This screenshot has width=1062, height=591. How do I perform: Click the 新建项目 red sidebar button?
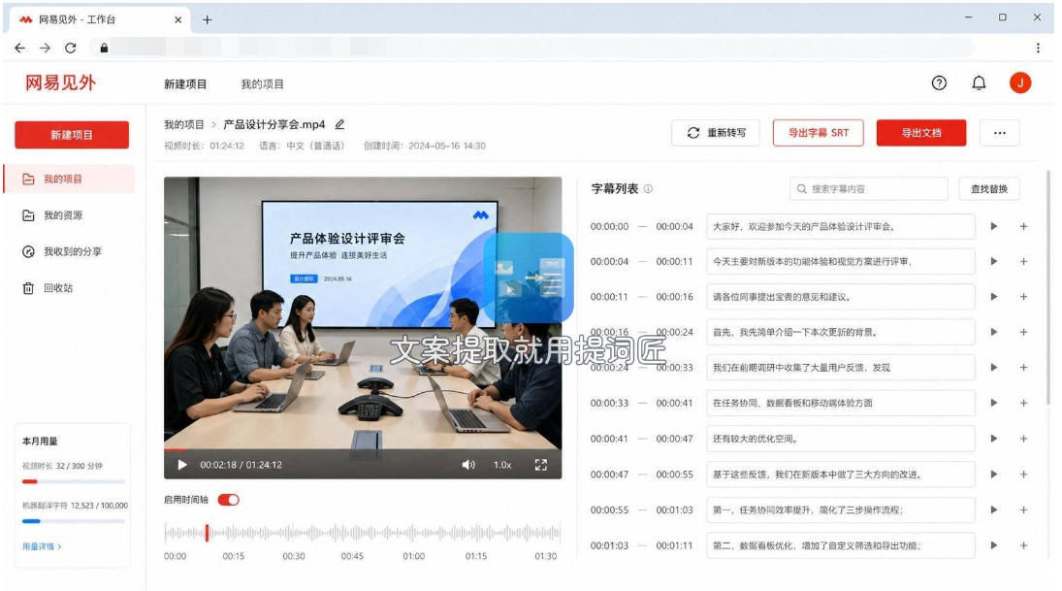[72, 135]
